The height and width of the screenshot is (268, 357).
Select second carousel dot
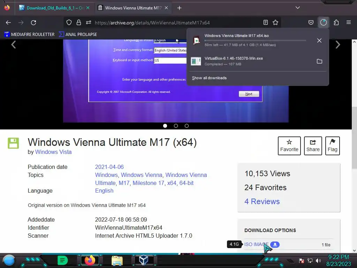[176, 126]
